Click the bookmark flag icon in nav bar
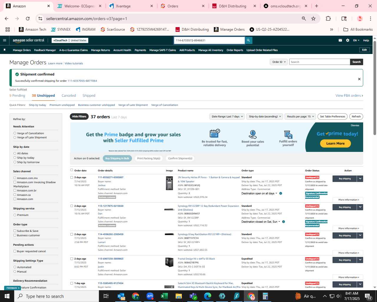 (x=4, y=50)
